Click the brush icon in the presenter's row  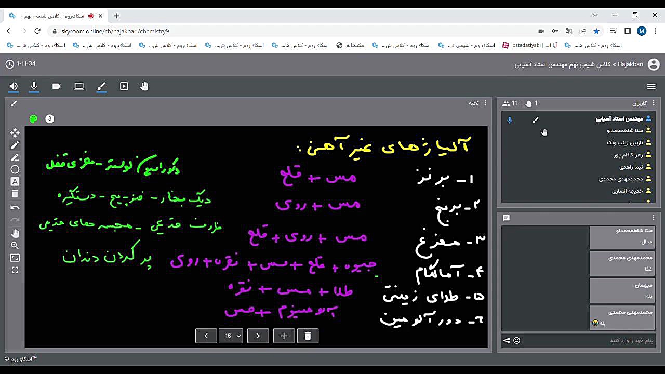point(536,120)
